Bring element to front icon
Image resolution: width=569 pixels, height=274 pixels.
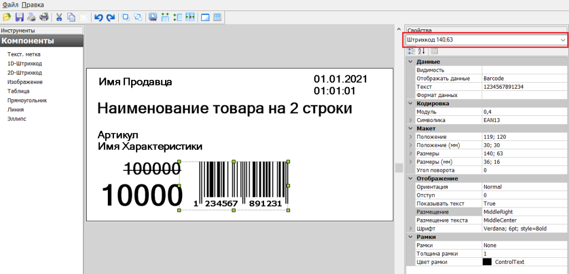126,17
